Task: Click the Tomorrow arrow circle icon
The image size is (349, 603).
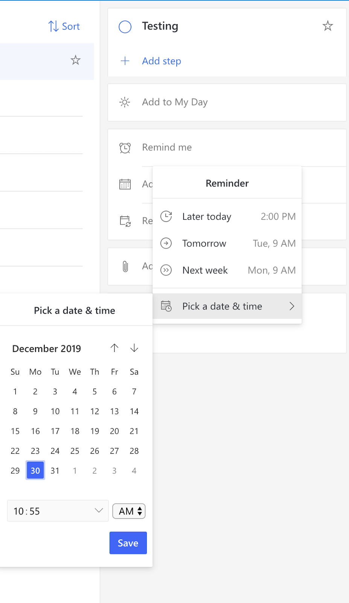Action: (x=166, y=243)
